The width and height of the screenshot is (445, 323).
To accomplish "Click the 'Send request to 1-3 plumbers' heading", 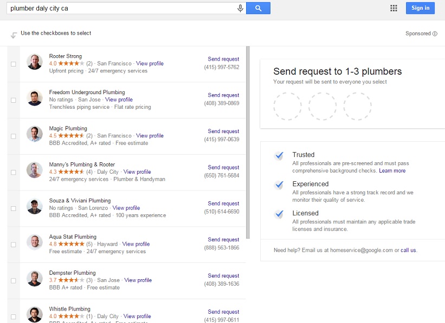I will 338,71.
